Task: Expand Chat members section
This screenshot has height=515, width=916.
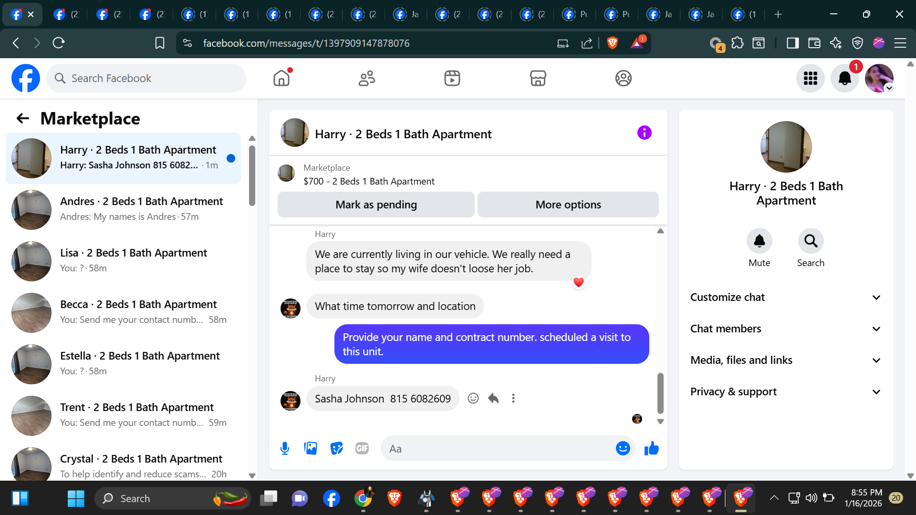Action: (x=785, y=329)
